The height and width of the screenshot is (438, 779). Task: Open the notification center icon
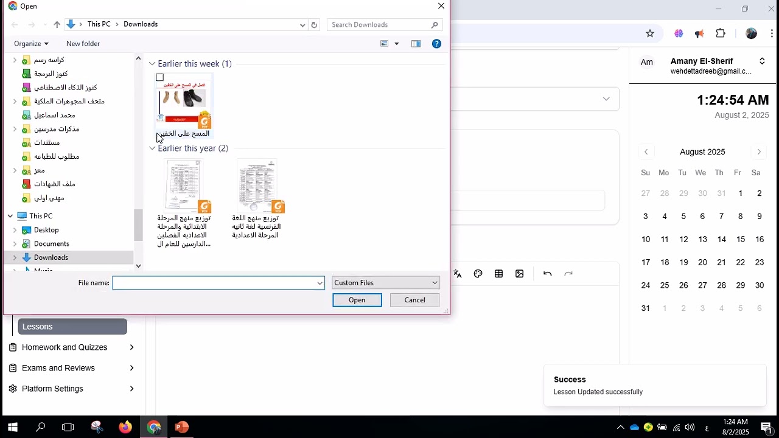pyautogui.click(x=767, y=427)
